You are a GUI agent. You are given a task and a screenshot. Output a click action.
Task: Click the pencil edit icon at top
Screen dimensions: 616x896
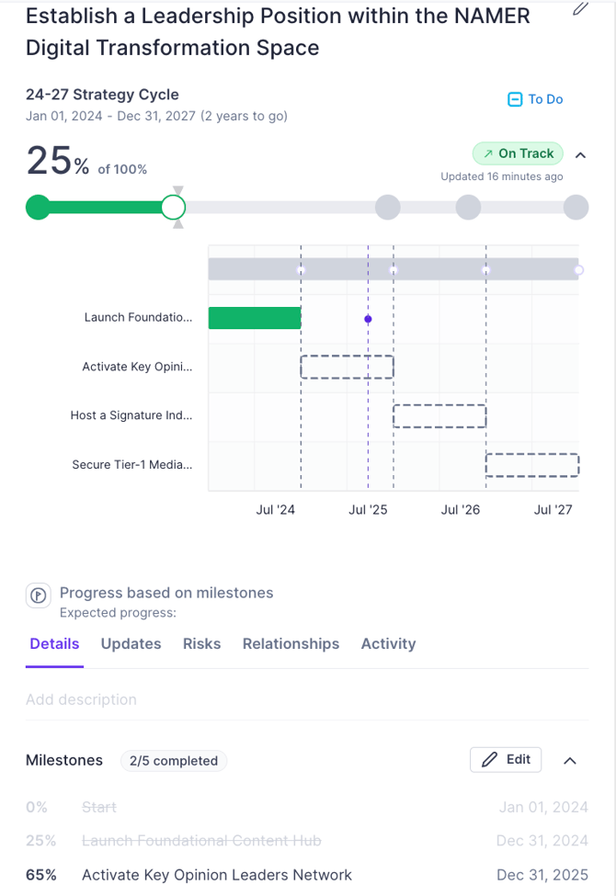[580, 9]
